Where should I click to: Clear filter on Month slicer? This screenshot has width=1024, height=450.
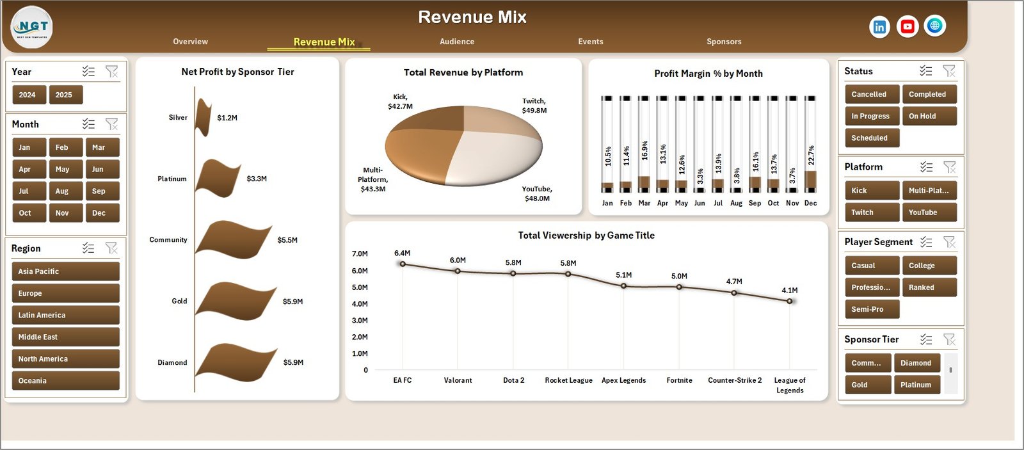[111, 124]
